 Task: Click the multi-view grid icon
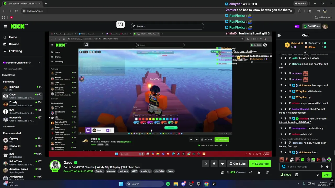pos(222,172)
